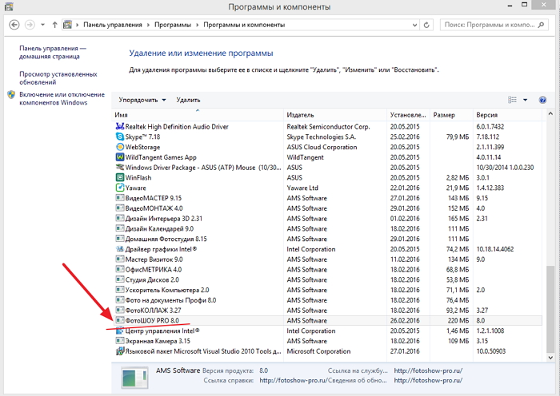The height and width of the screenshot is (396, 560).
Task: Click publisher 'Skype Technologies S.A.' cell
Action: pyautogui.click(x=321, y=137)
